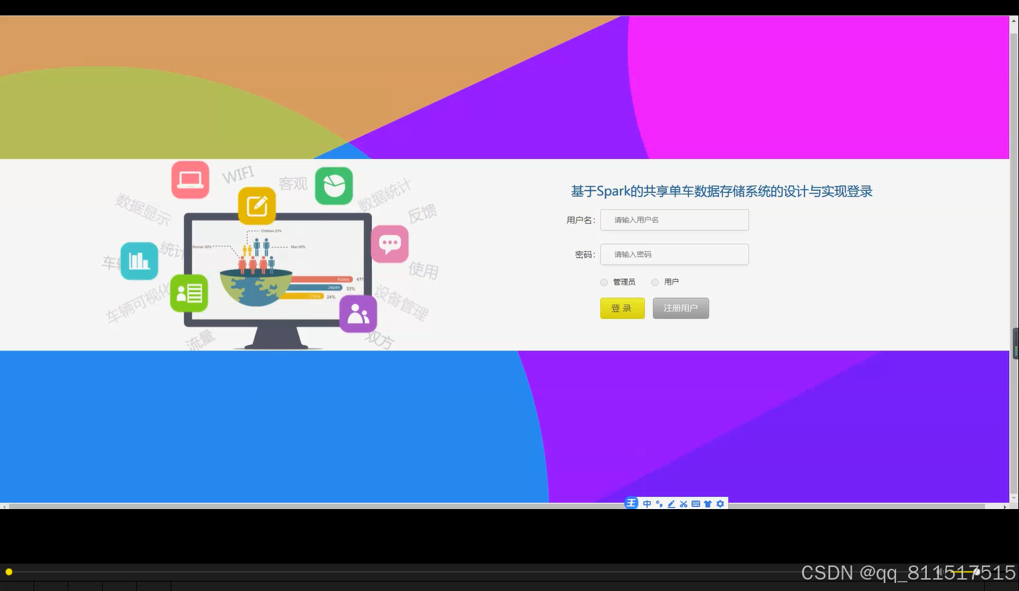Click the yellow video progress handle
This screenshot has width=1019, height=591.
(x=9, y=572)
